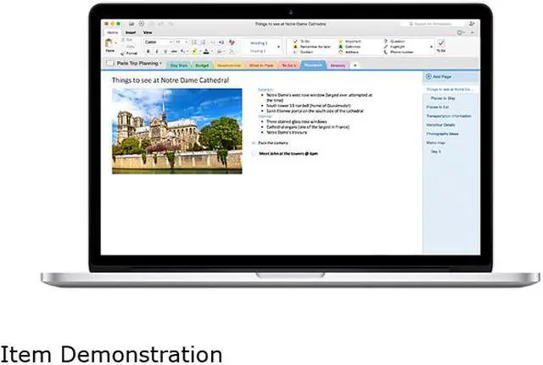Apply bulleted list formatting
This screenshot has width=543, height=365.
(x=194, y=42)
